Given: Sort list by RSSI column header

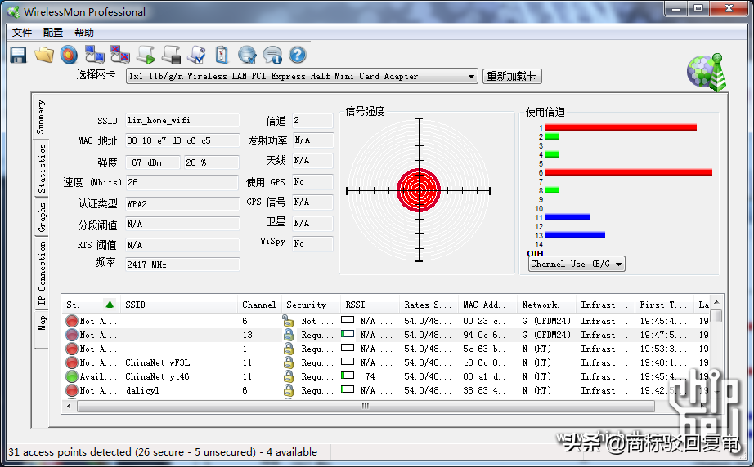Looking at the screenshot, I should [x=370, y=305].
